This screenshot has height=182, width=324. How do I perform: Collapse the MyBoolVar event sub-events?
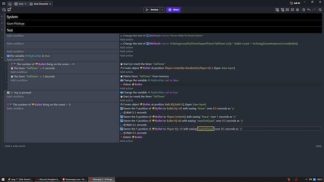[2, 57]
